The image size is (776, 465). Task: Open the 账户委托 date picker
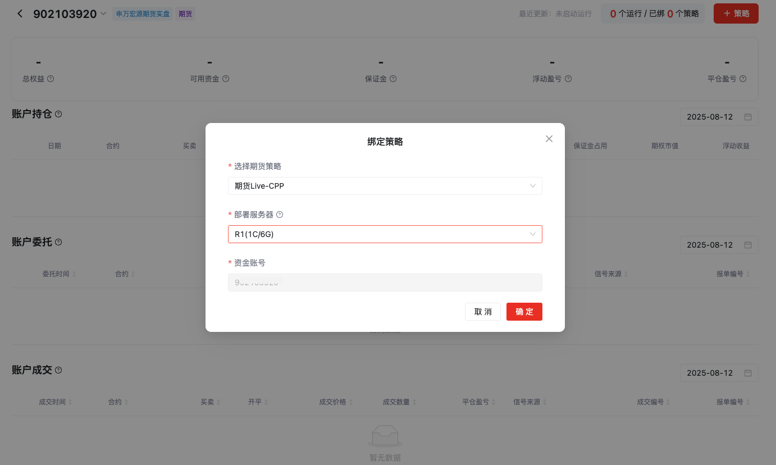[719, 245]
